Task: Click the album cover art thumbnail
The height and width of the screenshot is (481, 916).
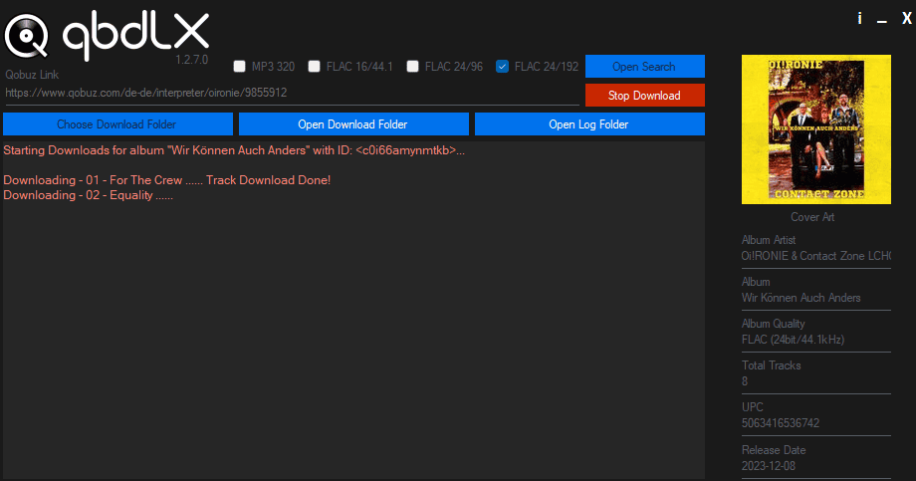Action: [x=816, y=129]
